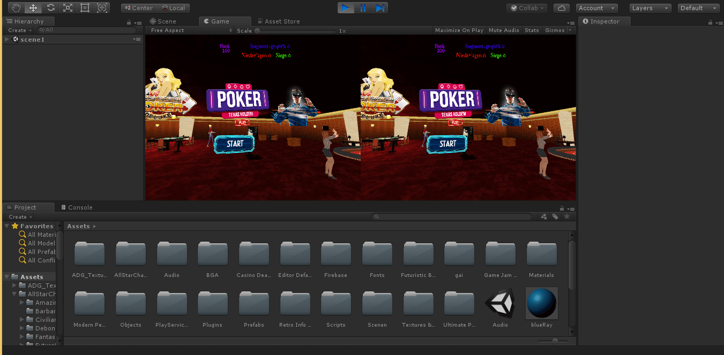The height and width of the screenshot is (355, 724).
Task: Open the Audio folder
Action: coord(171,259)
